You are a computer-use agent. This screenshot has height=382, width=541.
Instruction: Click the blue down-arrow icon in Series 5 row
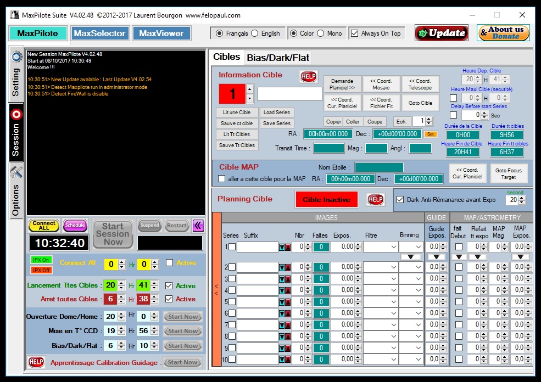[x=282, y=302]
